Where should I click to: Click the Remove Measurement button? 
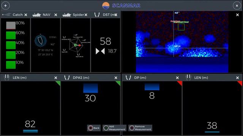pos(140,128)
